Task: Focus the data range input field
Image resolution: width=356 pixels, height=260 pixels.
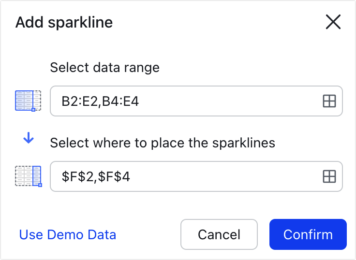Action: pyautogui.click(x=196, y=101)
